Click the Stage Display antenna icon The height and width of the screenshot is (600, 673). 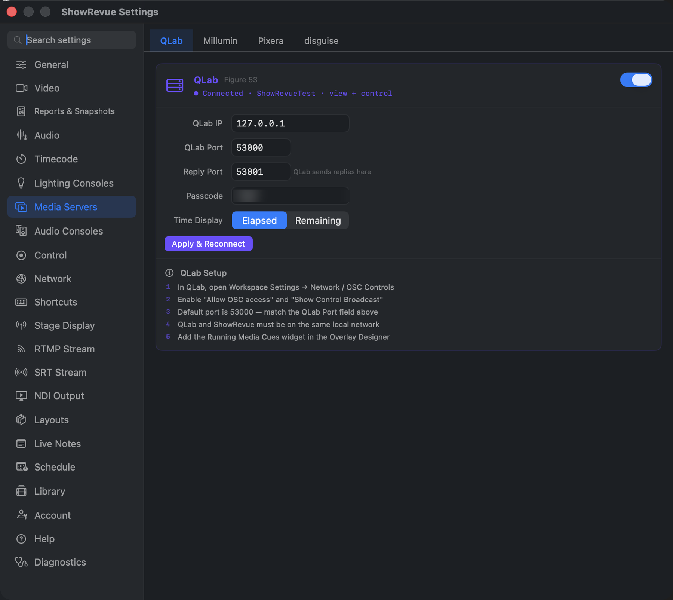(21, 325)
